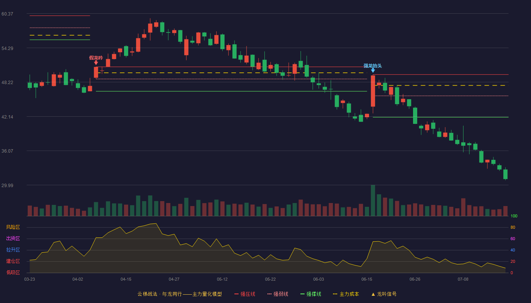The width and height of the screenshot is (531, 303).
Task: Click the 强龙抬头 blue arrow marker
Action: (373, 70)
